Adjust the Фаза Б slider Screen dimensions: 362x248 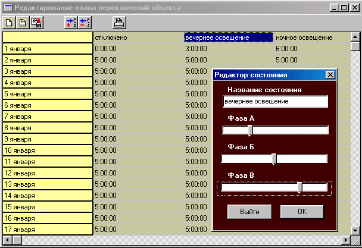274,159
